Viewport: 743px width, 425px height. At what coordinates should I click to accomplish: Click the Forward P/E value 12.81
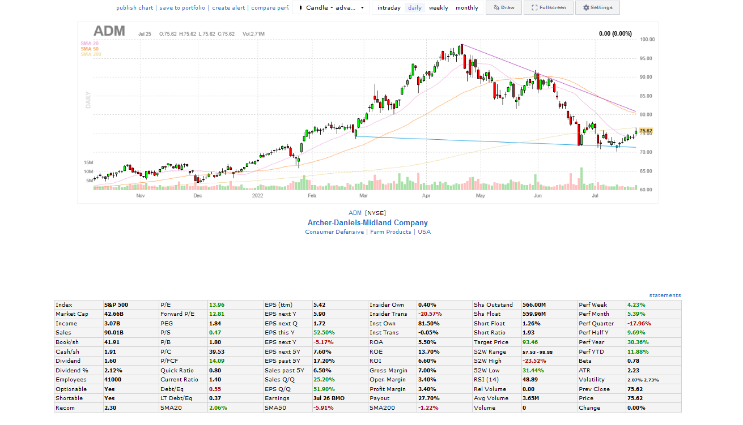(216, 314)
